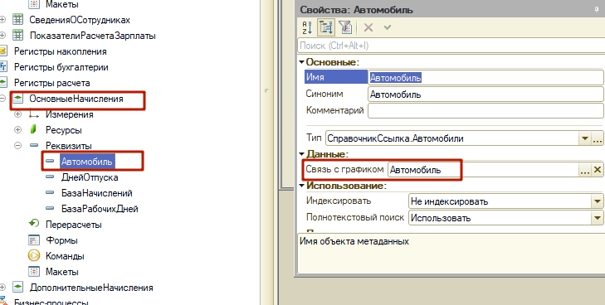Select the Команды tree item
The image size is (605, 305).
pyautogui.click(x=65, y=256)
